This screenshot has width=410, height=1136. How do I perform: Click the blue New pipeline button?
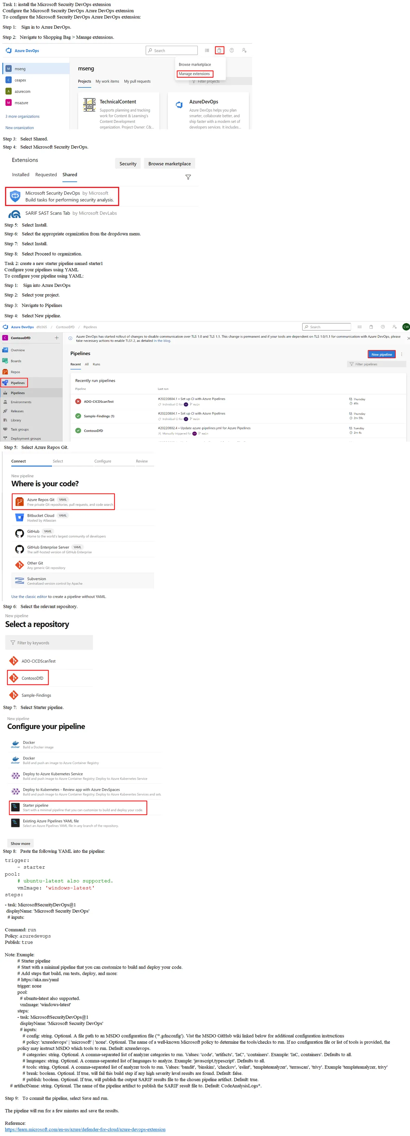[381, 354]
